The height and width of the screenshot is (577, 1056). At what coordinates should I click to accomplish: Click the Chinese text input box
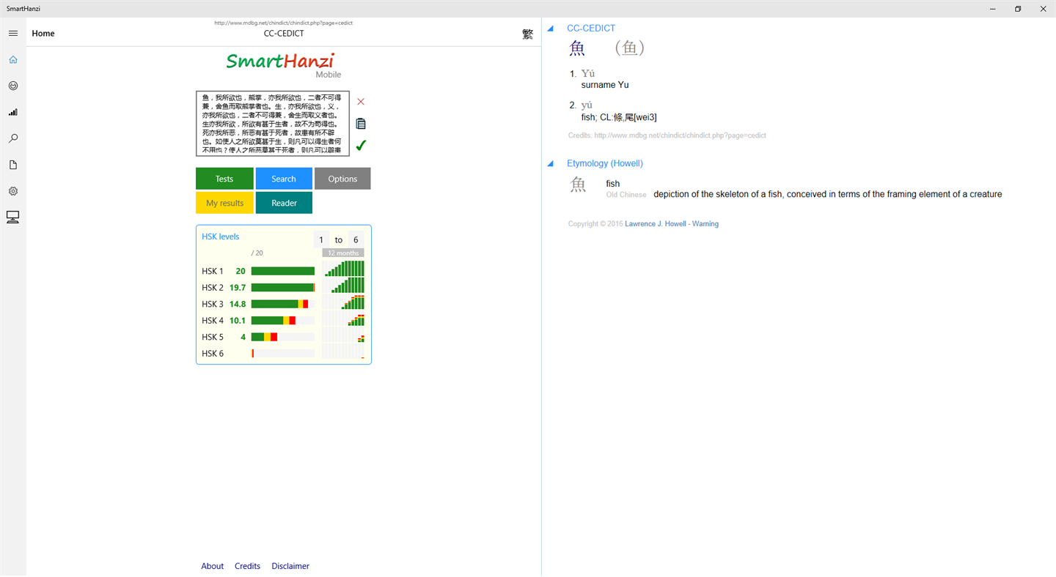pos(273,124)
